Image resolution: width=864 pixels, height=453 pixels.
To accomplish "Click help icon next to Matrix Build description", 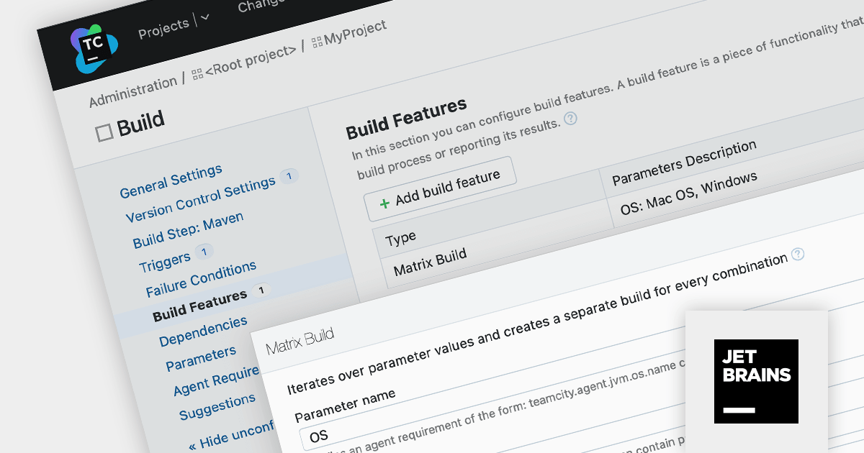I will pyautogui.click(x=797, y=254).
